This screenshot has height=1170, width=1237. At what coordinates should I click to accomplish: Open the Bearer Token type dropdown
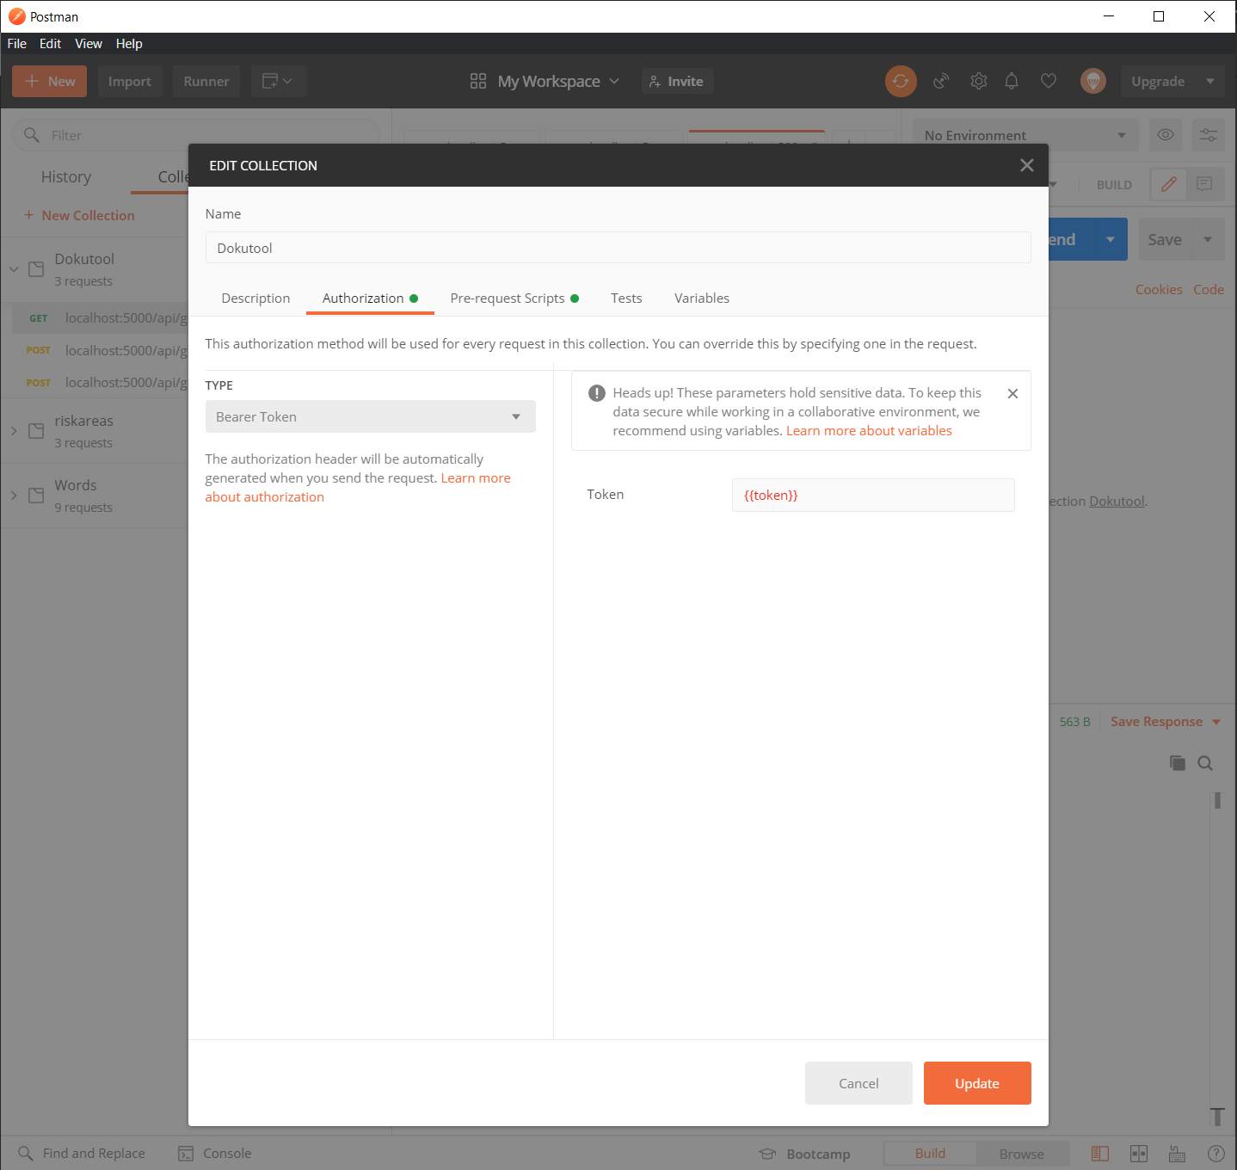(370, 416)
